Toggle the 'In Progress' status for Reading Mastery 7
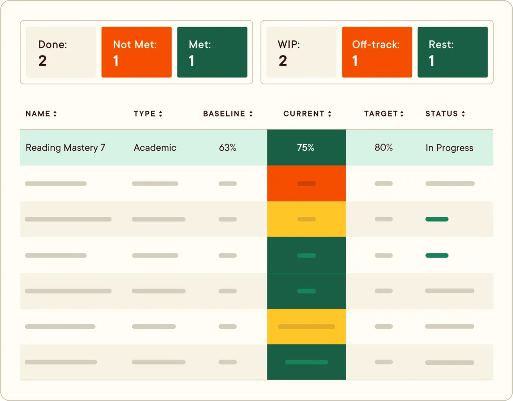513x401 pixels. pyautogui.click(x=449, y=148)
